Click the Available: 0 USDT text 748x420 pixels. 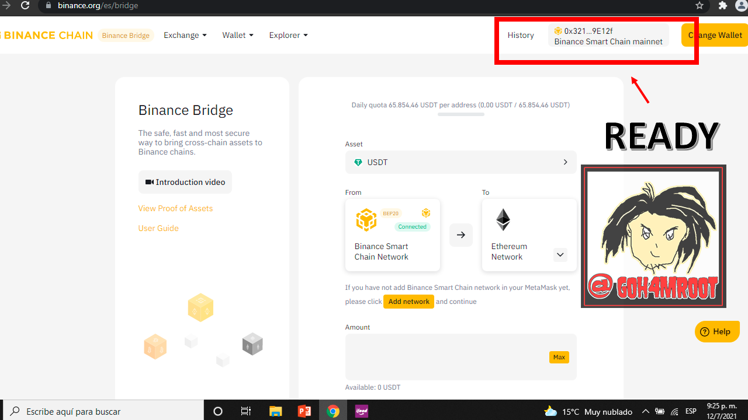(x=373, y=387)
